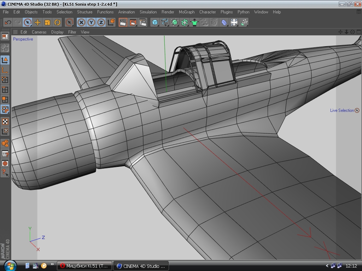Click the Undo arrow icon
Viewport: 362px width, 271px height.
click(x=8, y=22)
